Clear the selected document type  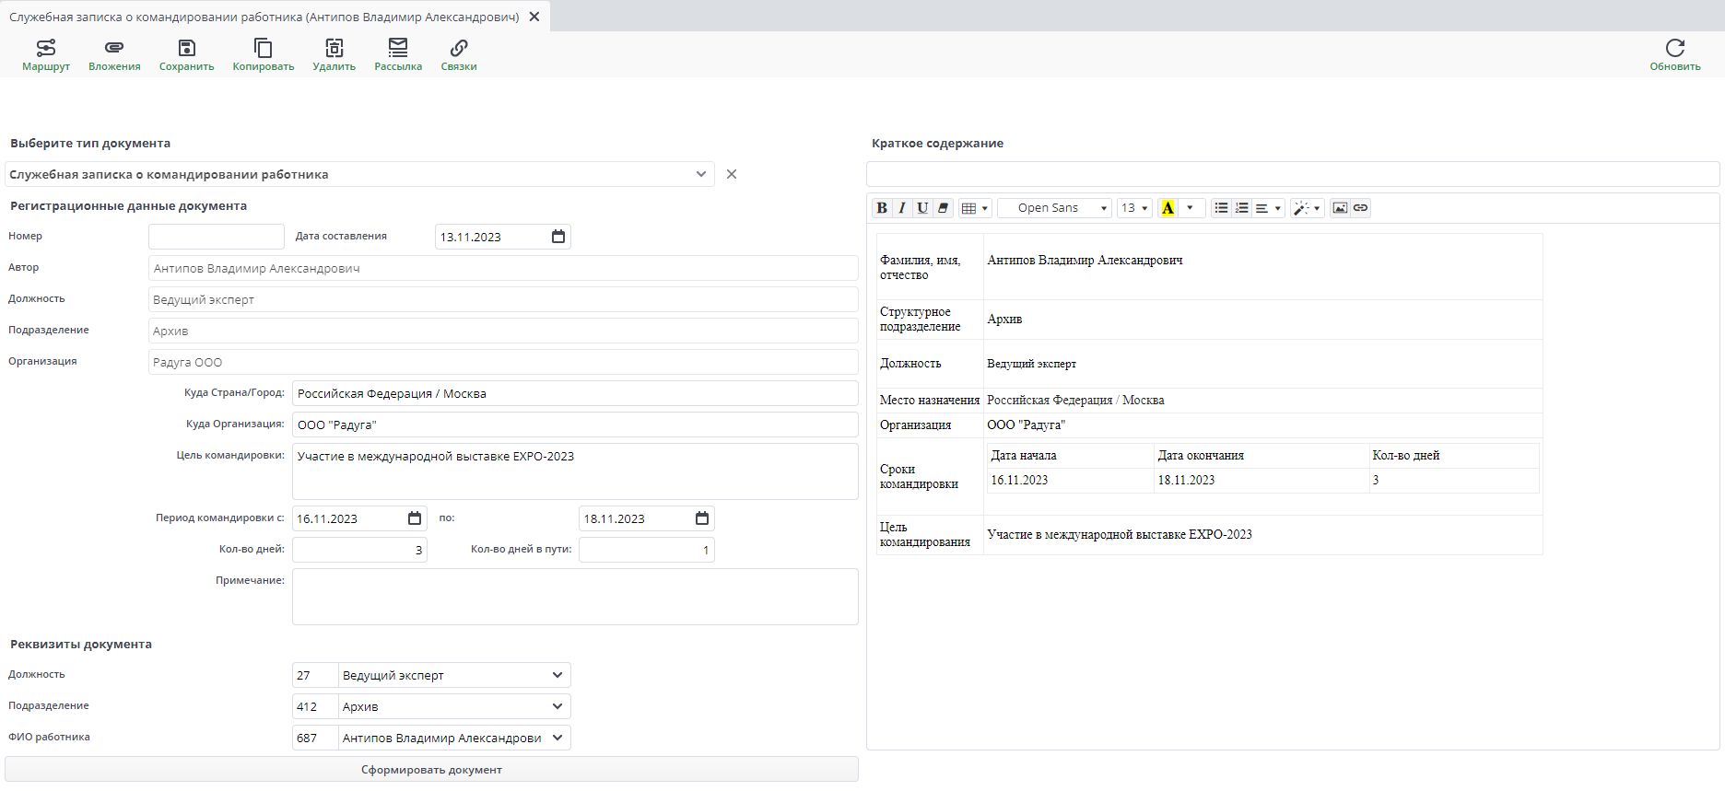pos(732,174)
